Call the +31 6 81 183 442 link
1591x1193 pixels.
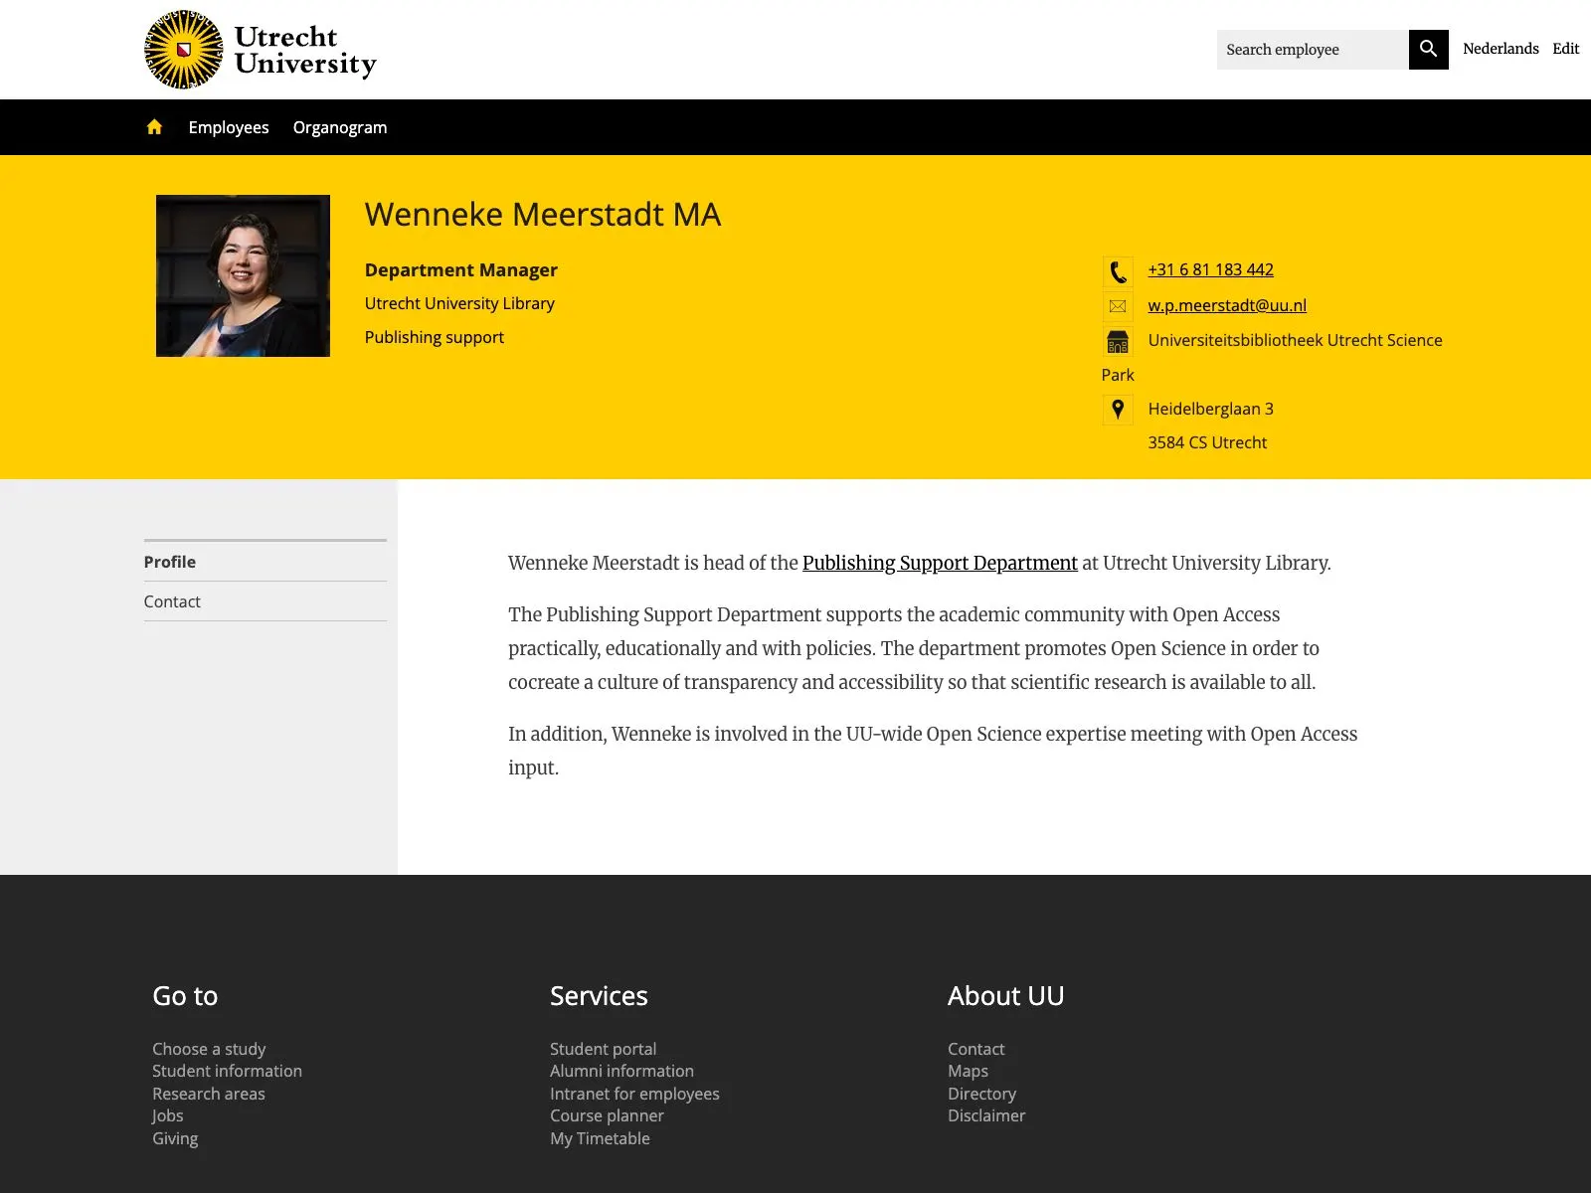[1210, 269]
